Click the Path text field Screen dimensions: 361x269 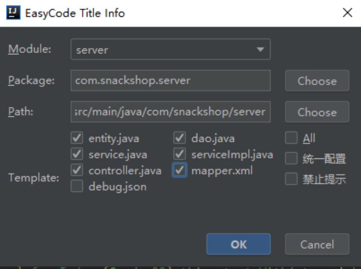[170, 112]
